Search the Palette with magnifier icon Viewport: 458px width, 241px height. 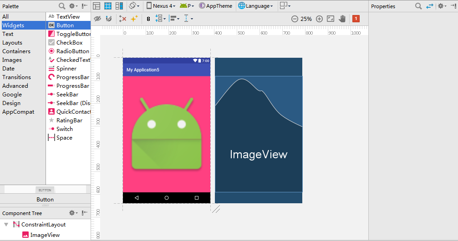pos(62,6)
